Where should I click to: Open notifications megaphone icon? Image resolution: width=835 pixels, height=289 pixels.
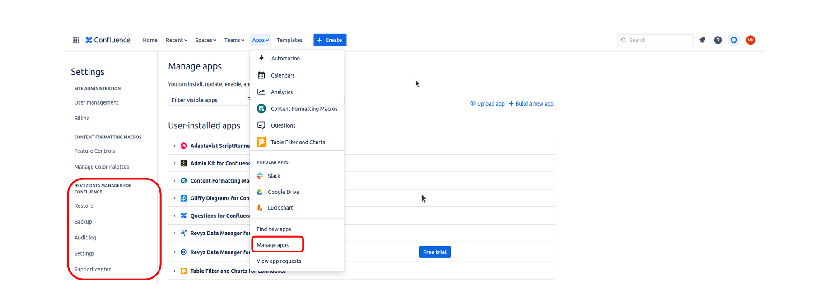702,40
